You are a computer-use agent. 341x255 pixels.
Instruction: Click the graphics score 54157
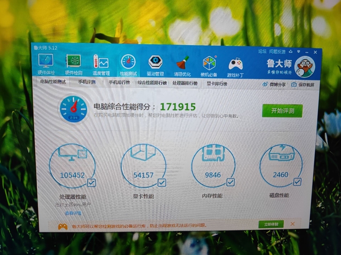click(143, 175)
